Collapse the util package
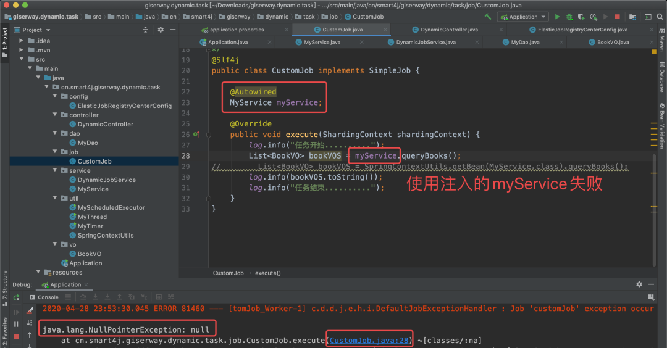 point(55,198)
